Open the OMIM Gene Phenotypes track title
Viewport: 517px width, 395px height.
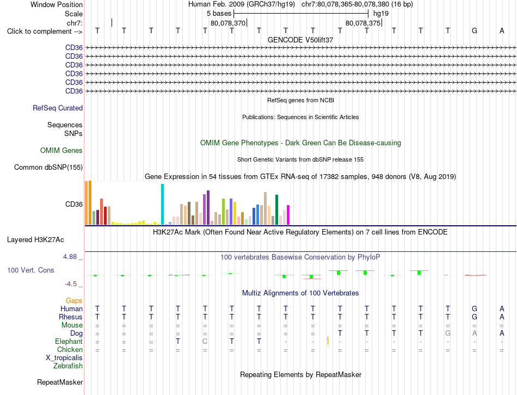pos(300,143)
